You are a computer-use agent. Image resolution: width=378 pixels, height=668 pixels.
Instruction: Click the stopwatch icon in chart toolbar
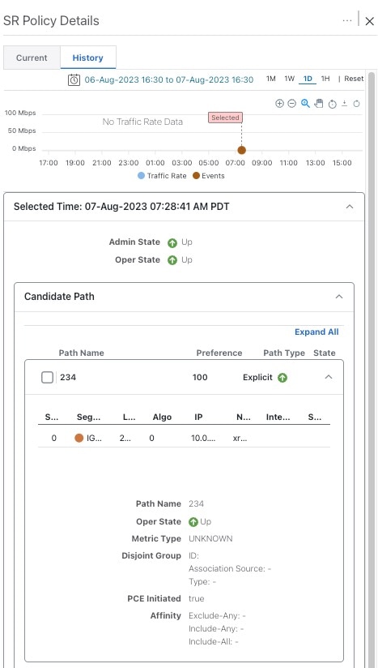click(333, 104)
